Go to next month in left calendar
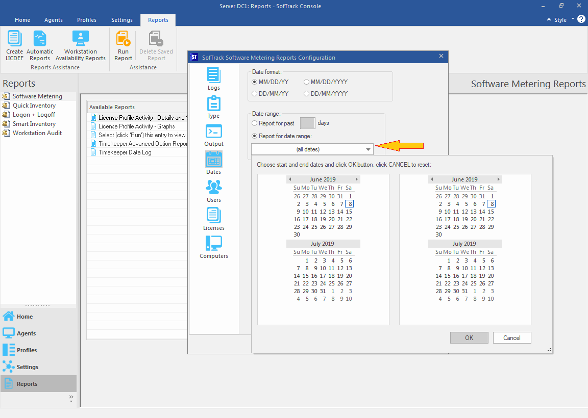The width and height of the screenshot is (588, 418). click(x=357, y=179)
